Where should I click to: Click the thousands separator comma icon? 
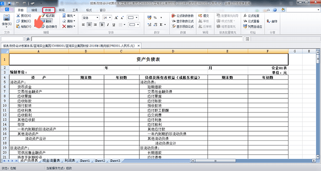point(161,18)
